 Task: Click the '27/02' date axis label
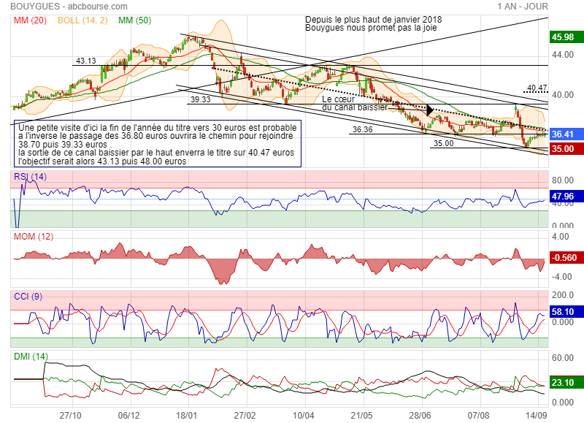(x=245, y=416)
